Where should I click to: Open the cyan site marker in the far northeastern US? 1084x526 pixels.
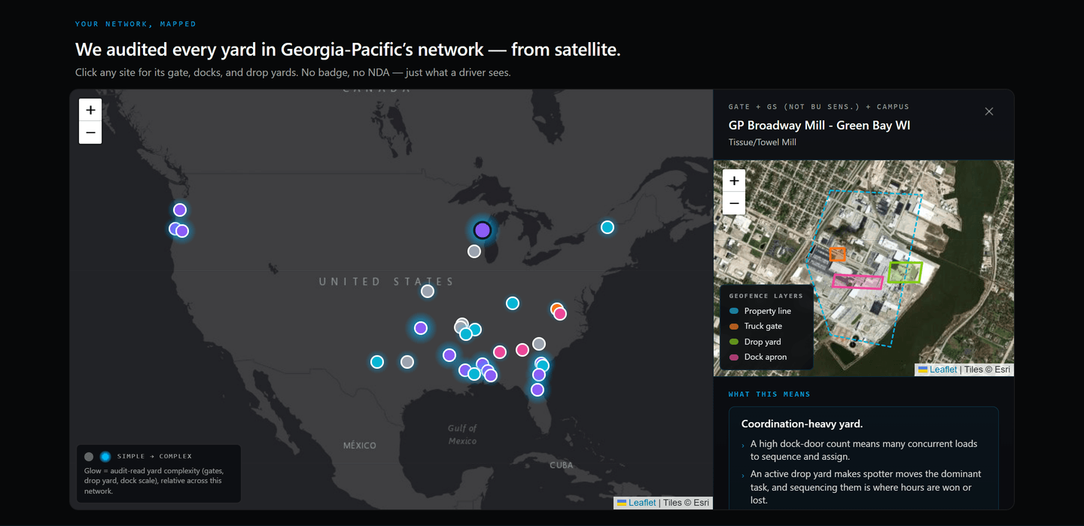(607, 227)
